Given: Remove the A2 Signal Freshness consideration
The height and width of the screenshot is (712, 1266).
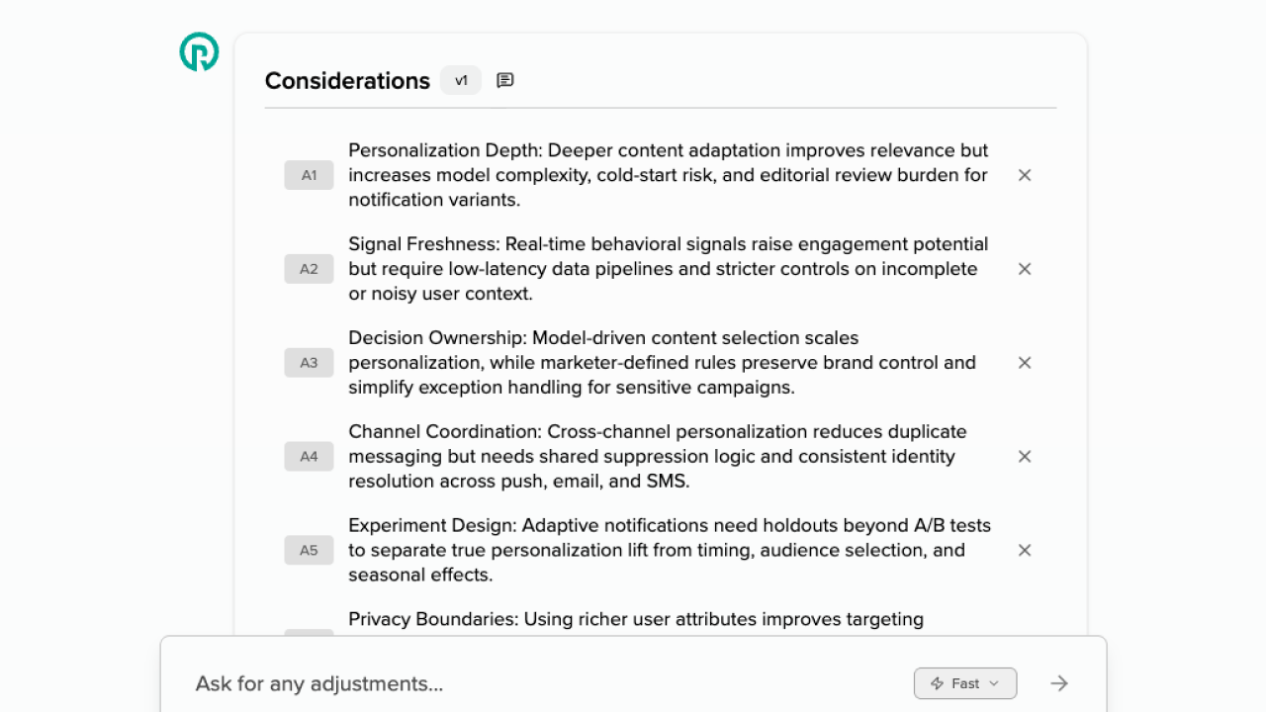Looking at the screenshot, I should tap(1025, 269).
